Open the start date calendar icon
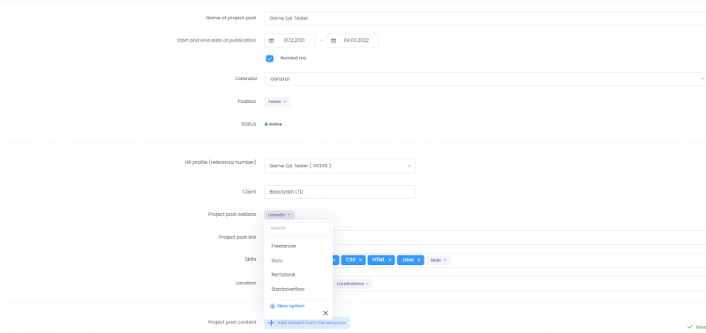706x333 pixels. coord(271,41)
